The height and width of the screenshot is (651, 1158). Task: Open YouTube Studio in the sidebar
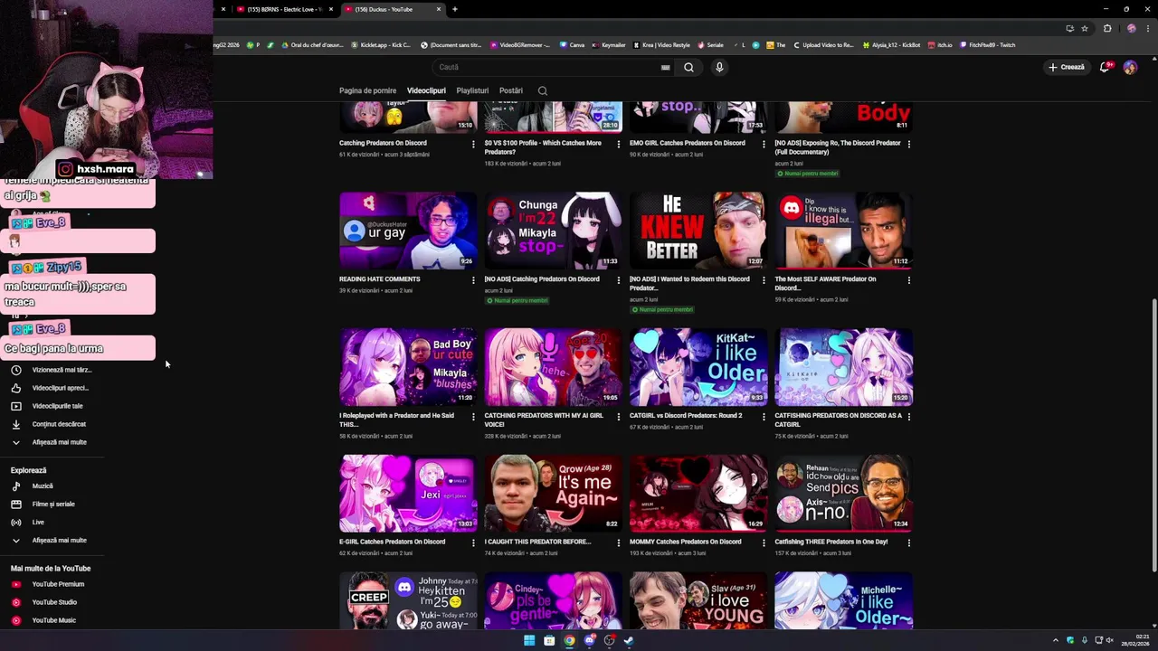click(x=54, y=602)
